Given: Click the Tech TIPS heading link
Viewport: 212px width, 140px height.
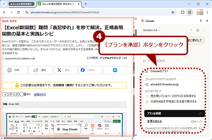Looking at the screenshot, I should tap(9, 21).
